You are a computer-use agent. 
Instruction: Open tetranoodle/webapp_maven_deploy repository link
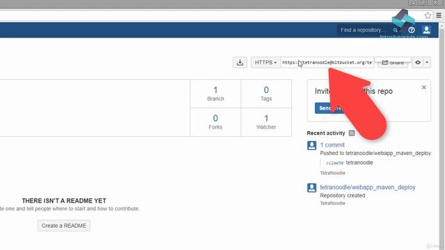[368, 187]
